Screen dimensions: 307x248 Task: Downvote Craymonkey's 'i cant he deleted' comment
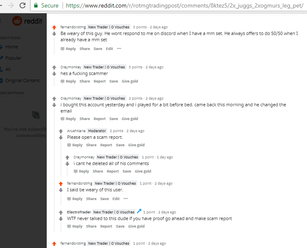67,164
